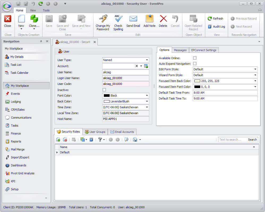Expand the Account dropdown arrow
This screenshot has width=265, height=212.
141,66
